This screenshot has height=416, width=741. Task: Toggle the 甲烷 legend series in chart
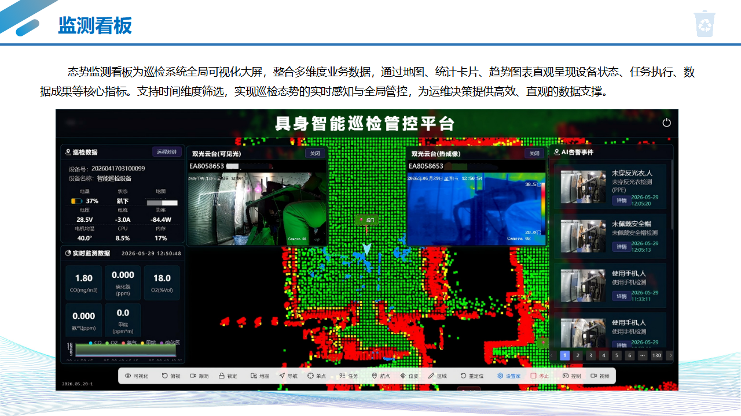point(148,343)
